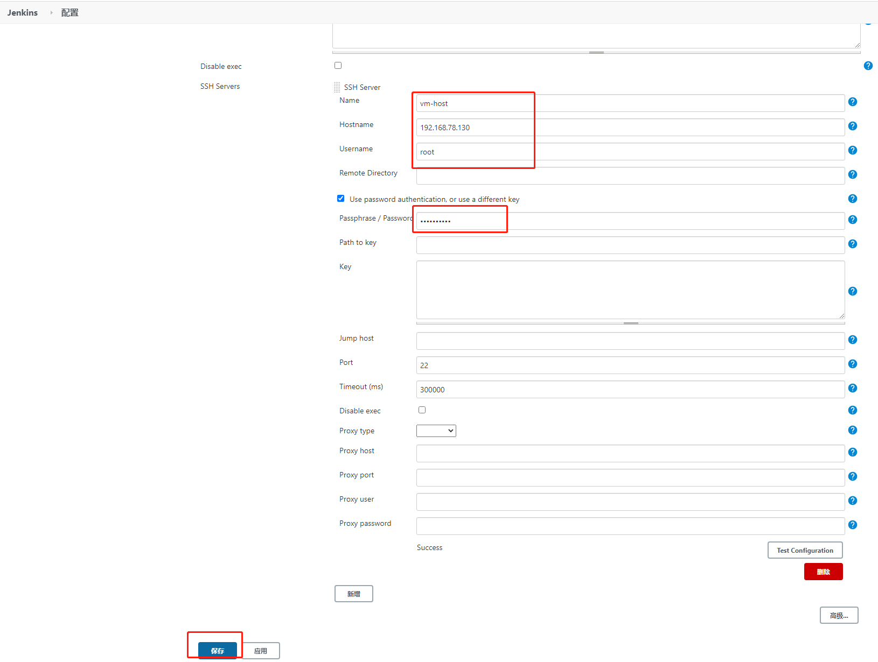Click Hostname field showing 192.168.78.130

click(630, 128)
